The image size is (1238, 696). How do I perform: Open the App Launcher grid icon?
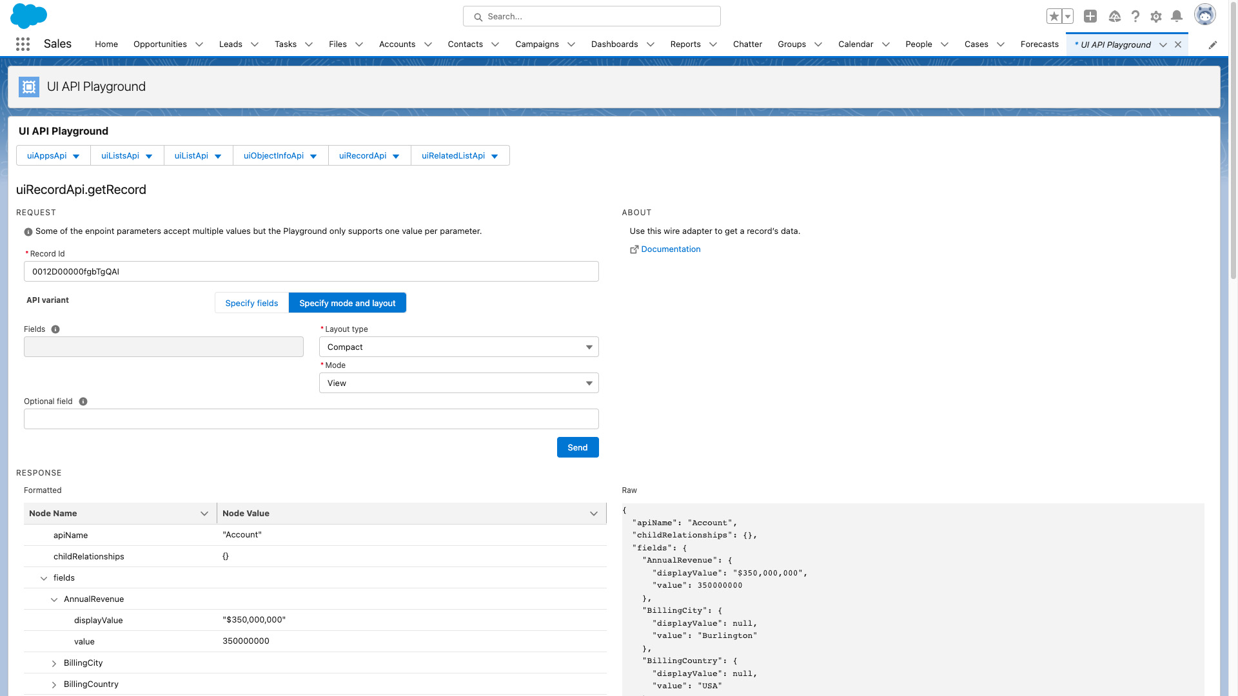pyautogui.click(x=23, y=44)
